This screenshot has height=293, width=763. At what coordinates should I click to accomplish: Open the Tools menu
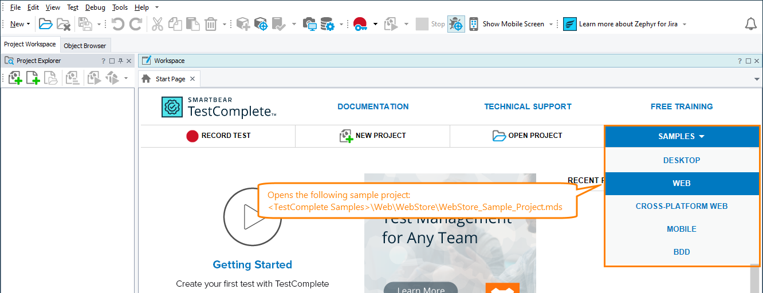tap(120, 7)
